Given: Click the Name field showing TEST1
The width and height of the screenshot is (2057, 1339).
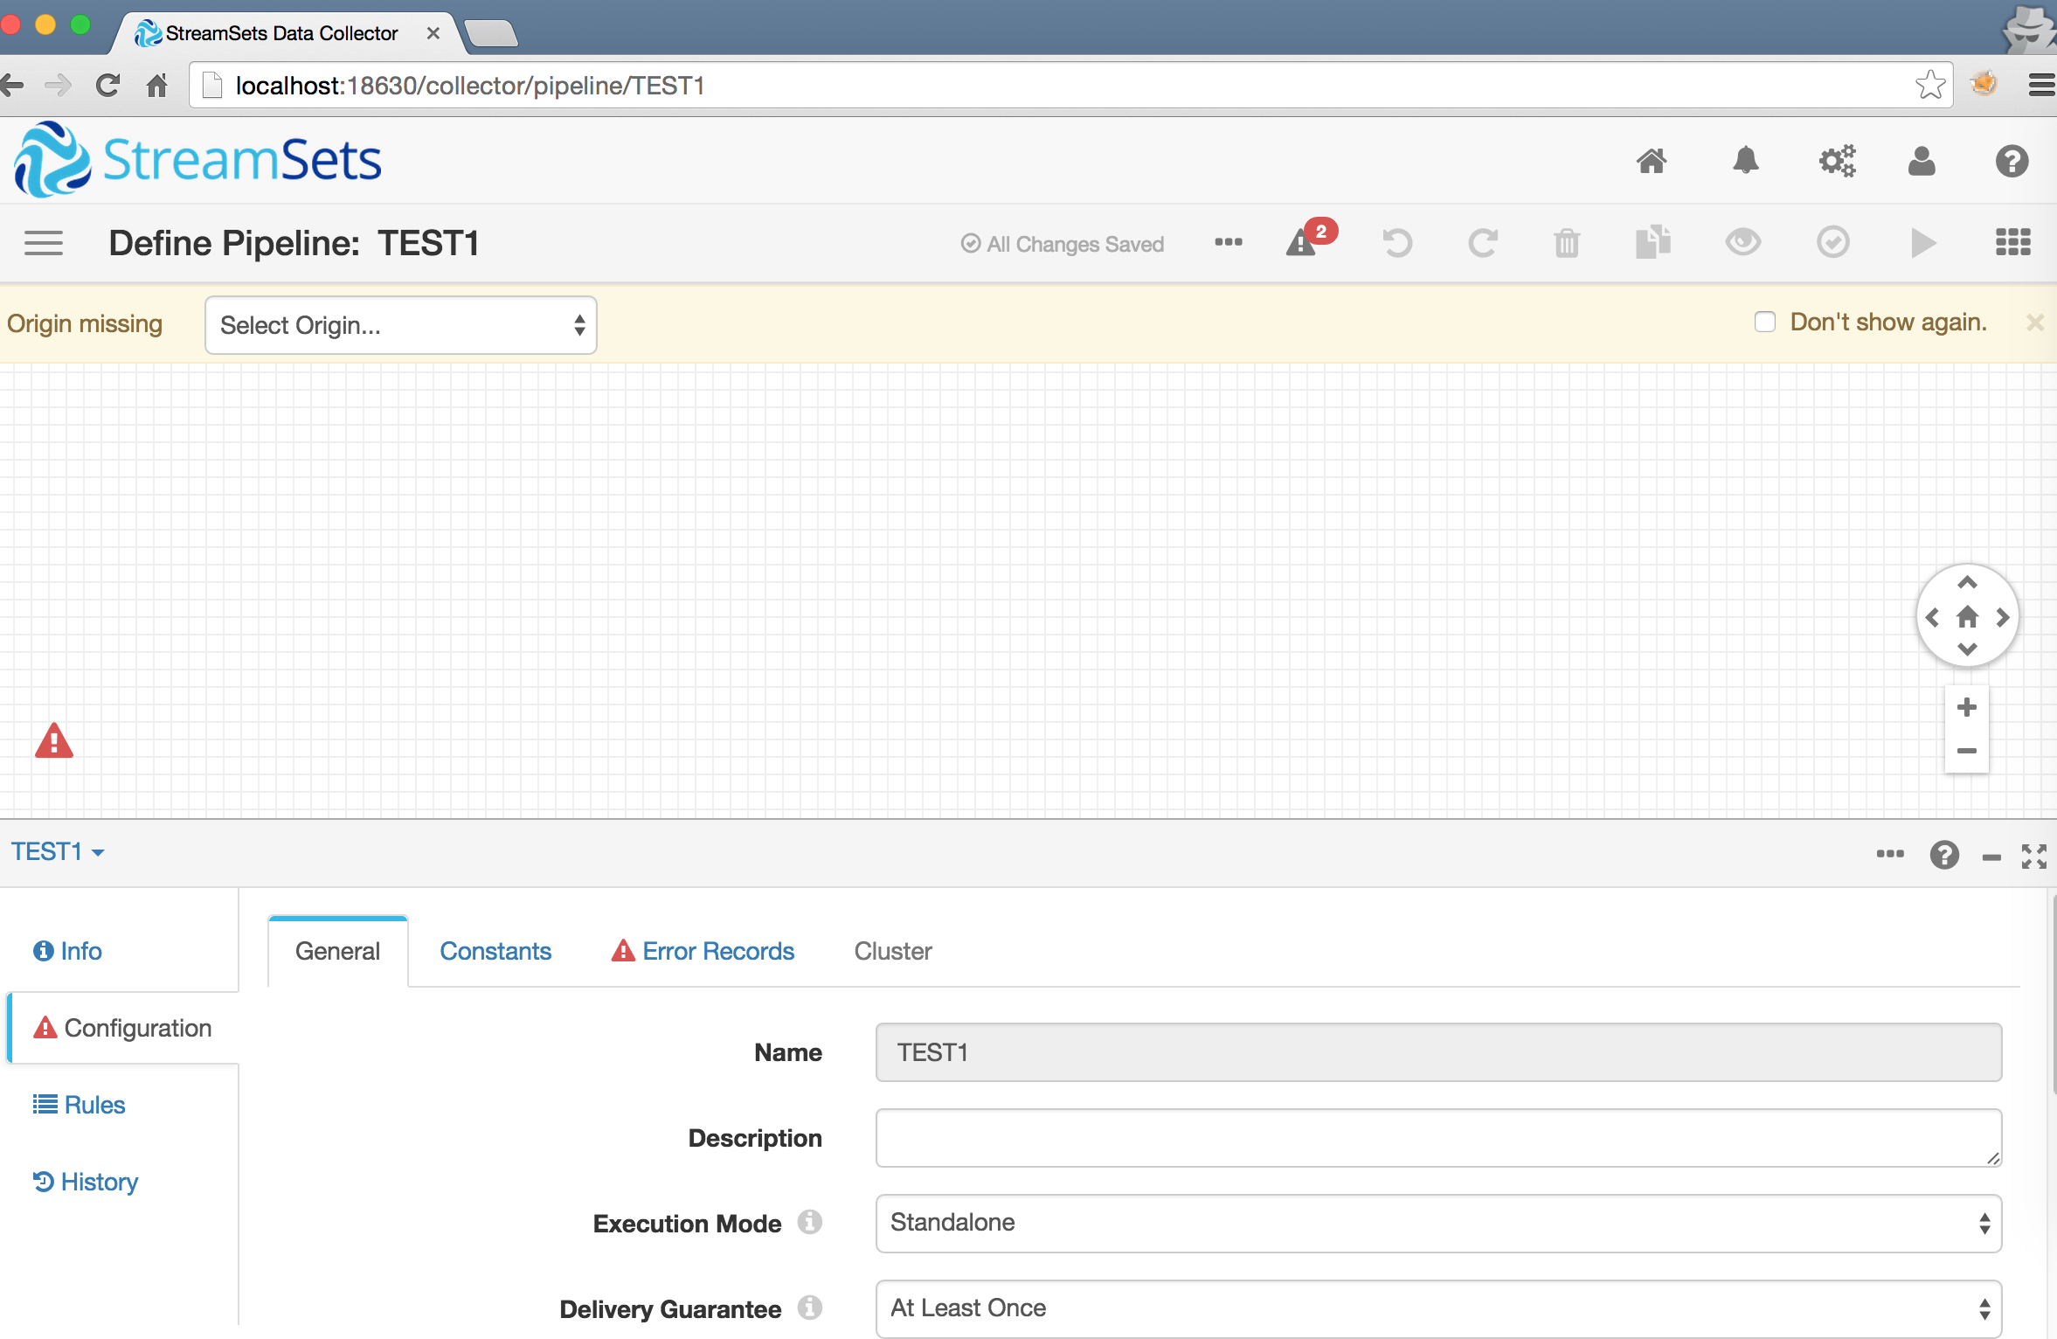Looking at the screenshot, I should pos(1438,1052).
